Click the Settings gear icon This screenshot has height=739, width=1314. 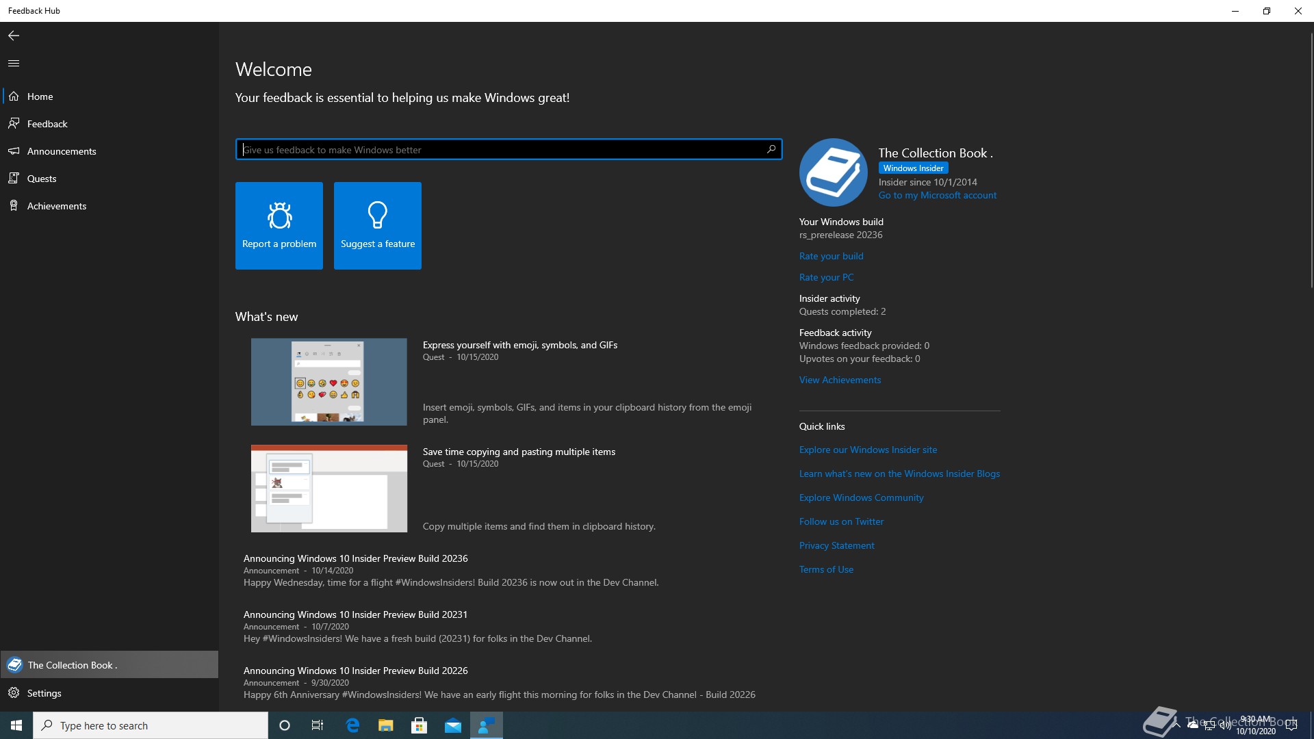(x=14, y=693)
